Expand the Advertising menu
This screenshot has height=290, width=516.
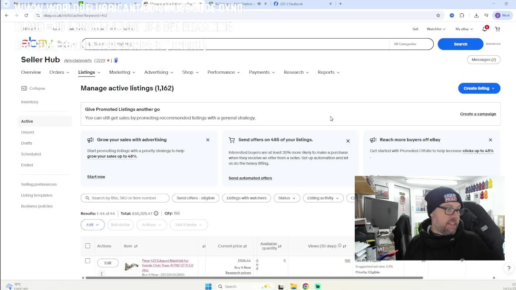click(x=158, y=72)
